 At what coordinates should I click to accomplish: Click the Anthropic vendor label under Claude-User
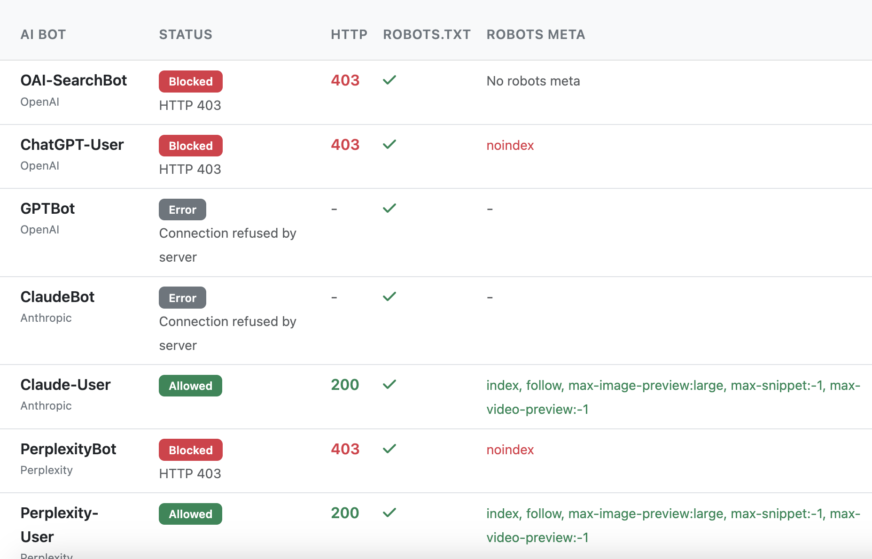[x=46, y=406]
